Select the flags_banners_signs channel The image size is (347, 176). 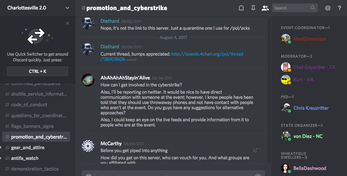point(32,126)
